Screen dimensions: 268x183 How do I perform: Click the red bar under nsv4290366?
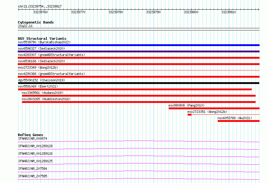[x=139, y=77]
